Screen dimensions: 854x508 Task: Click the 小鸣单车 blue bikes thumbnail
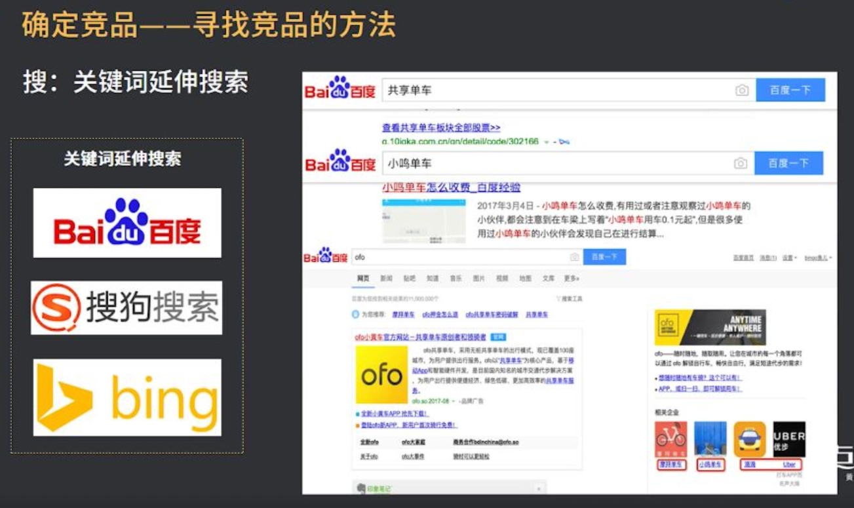coord(710,439)
